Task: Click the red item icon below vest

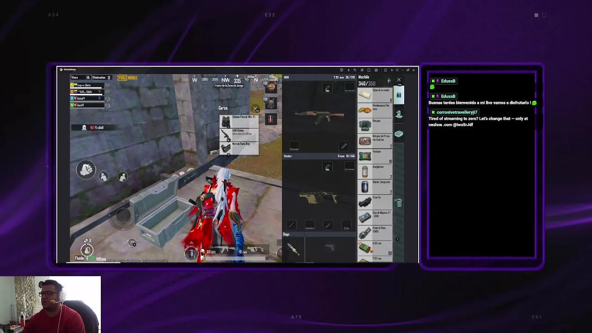Action: coord(271,119)
